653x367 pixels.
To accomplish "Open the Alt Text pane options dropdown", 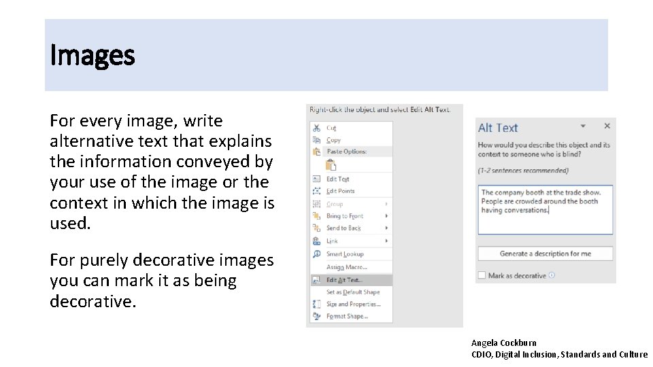I will point(583,126).
